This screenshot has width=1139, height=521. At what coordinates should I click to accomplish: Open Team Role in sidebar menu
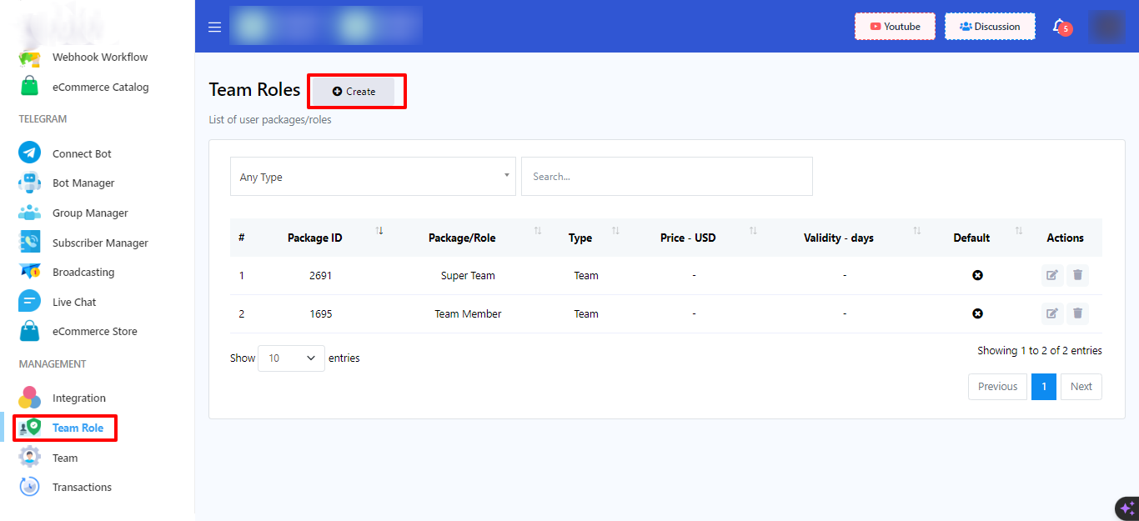pos(77,428)
